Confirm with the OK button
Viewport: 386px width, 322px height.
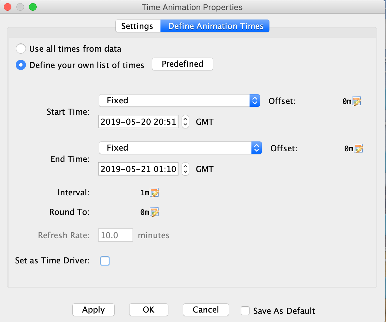pos(148,310)
